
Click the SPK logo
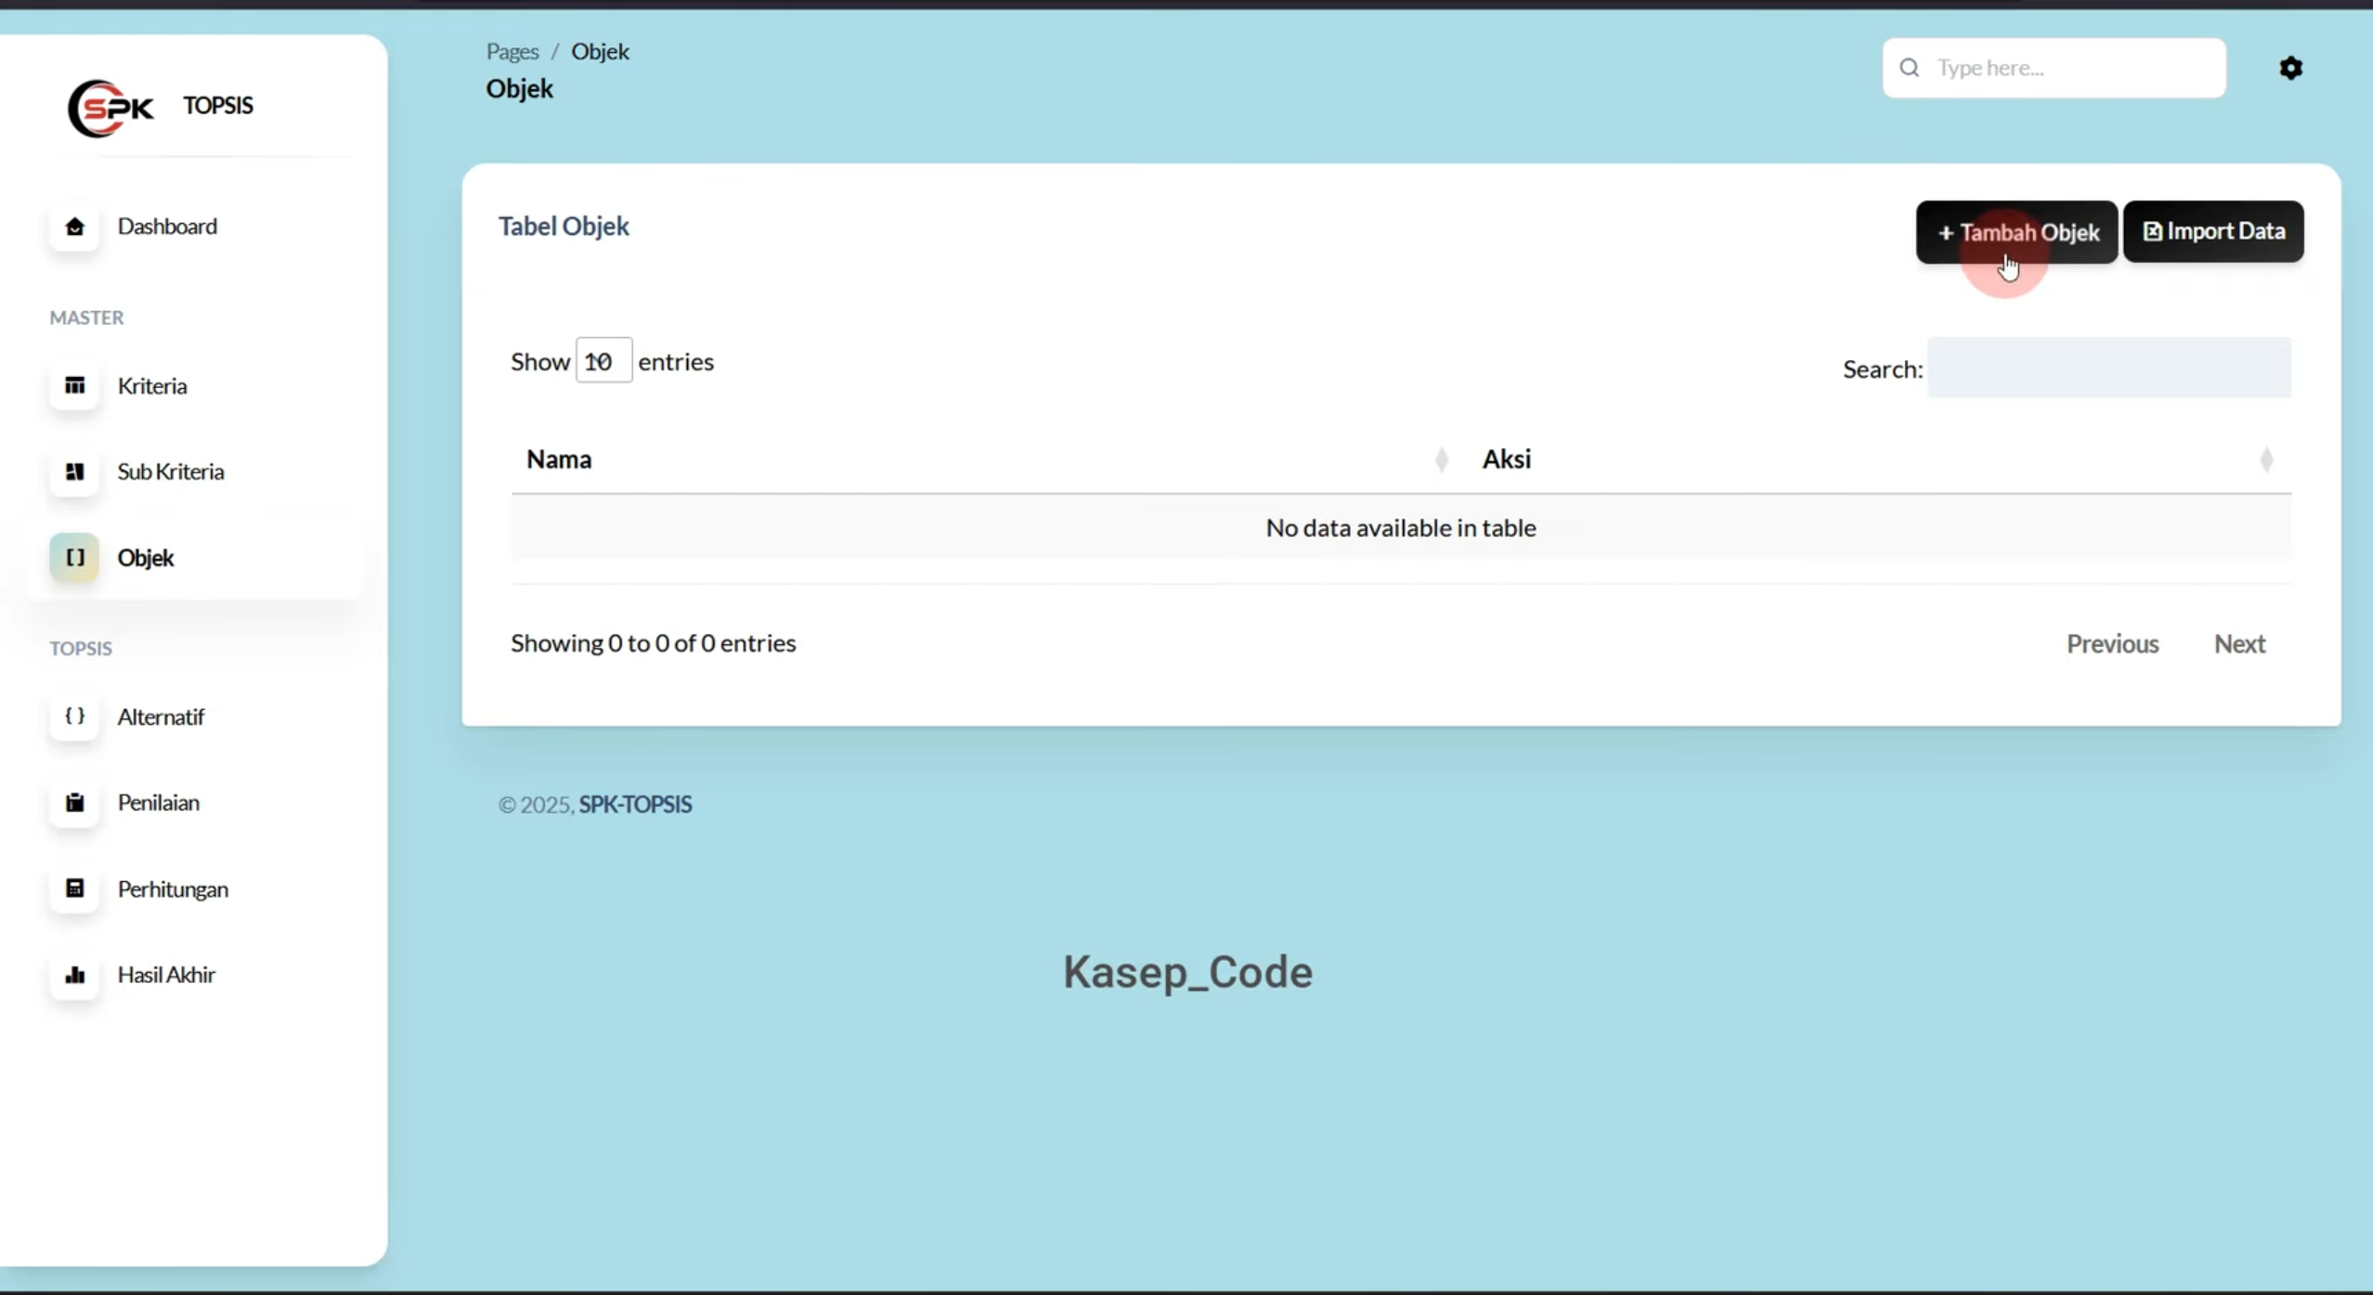[x=110, y=108]
